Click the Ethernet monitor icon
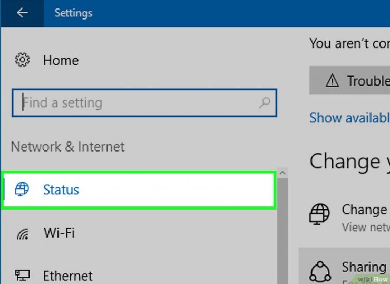The height and width of the screenshot is (284, 390). [22, 275]
